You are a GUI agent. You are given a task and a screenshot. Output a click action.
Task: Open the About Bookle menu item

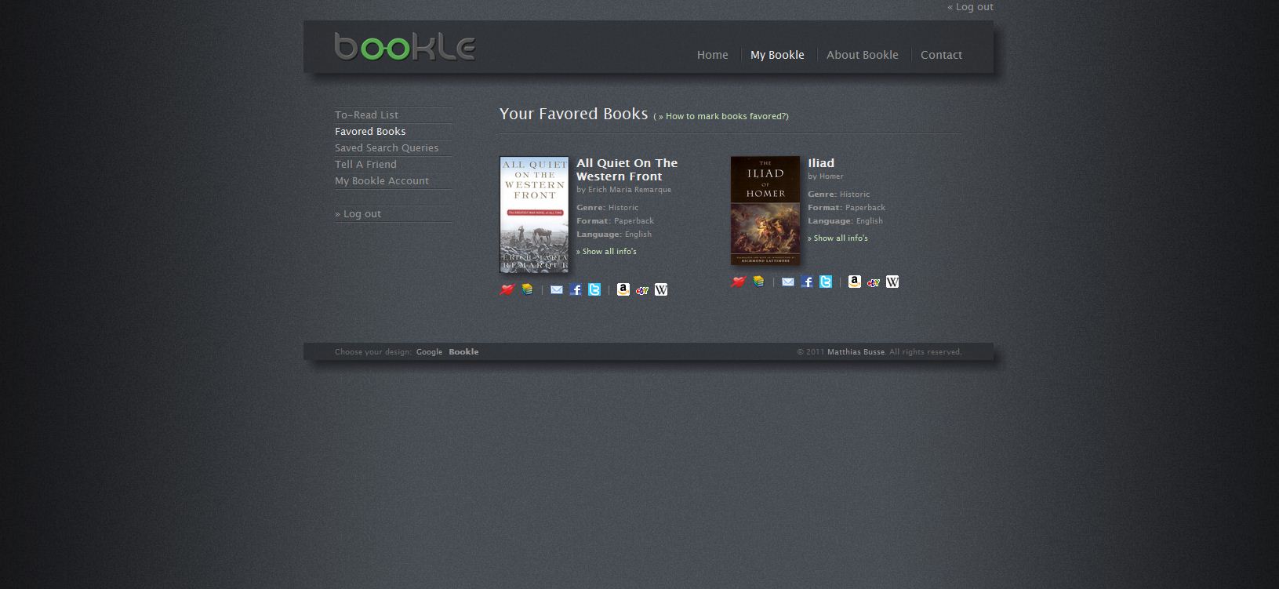(x=863, y=55)
